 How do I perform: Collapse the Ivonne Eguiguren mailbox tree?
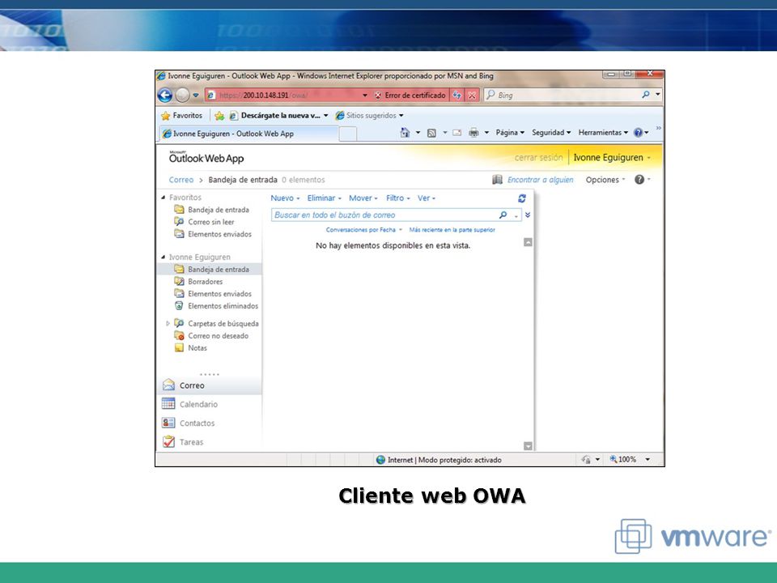(x=163, y=257)
